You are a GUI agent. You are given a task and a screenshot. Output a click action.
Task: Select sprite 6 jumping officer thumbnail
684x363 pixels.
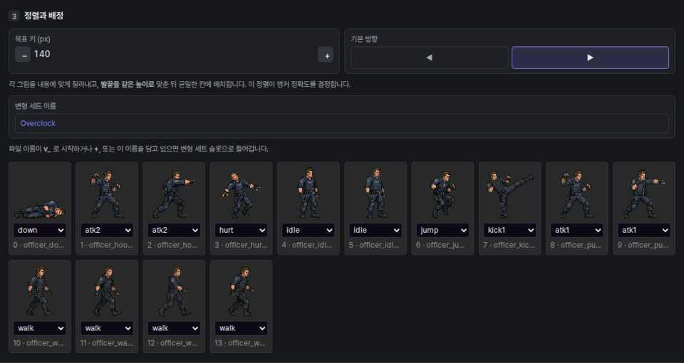(442, 193)
